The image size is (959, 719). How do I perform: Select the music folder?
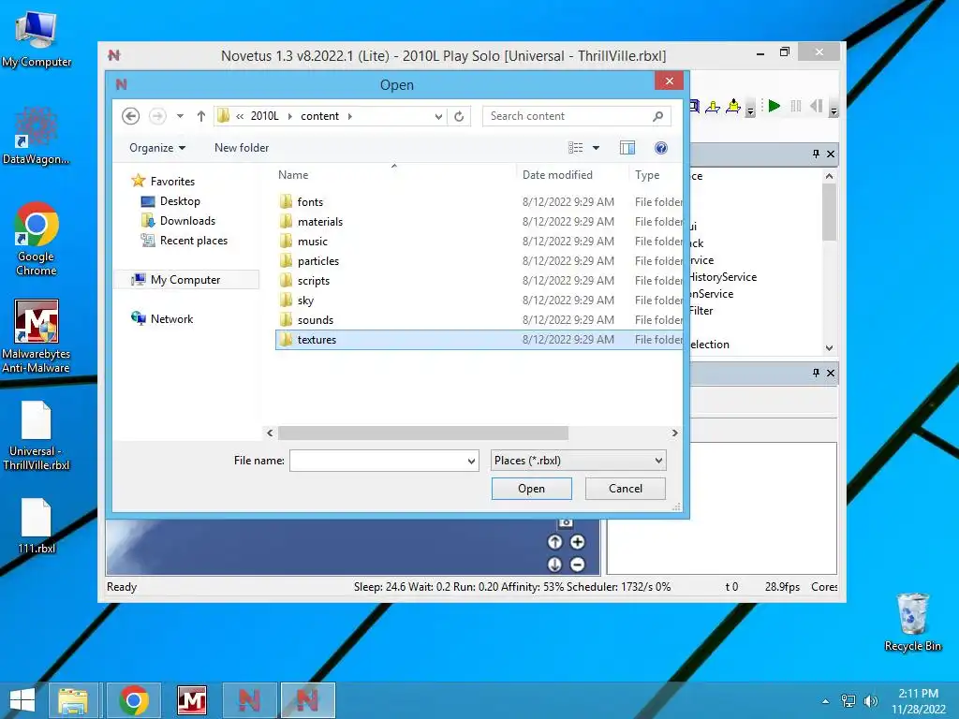479,241
